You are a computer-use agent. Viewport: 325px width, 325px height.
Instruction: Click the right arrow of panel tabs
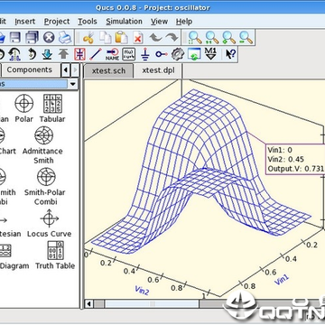click(x=75, y=70)
